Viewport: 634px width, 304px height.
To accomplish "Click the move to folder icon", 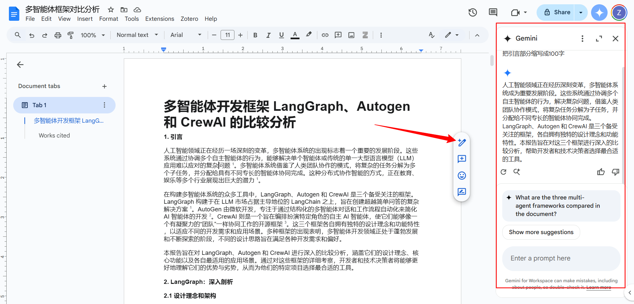I will (124, 10).
